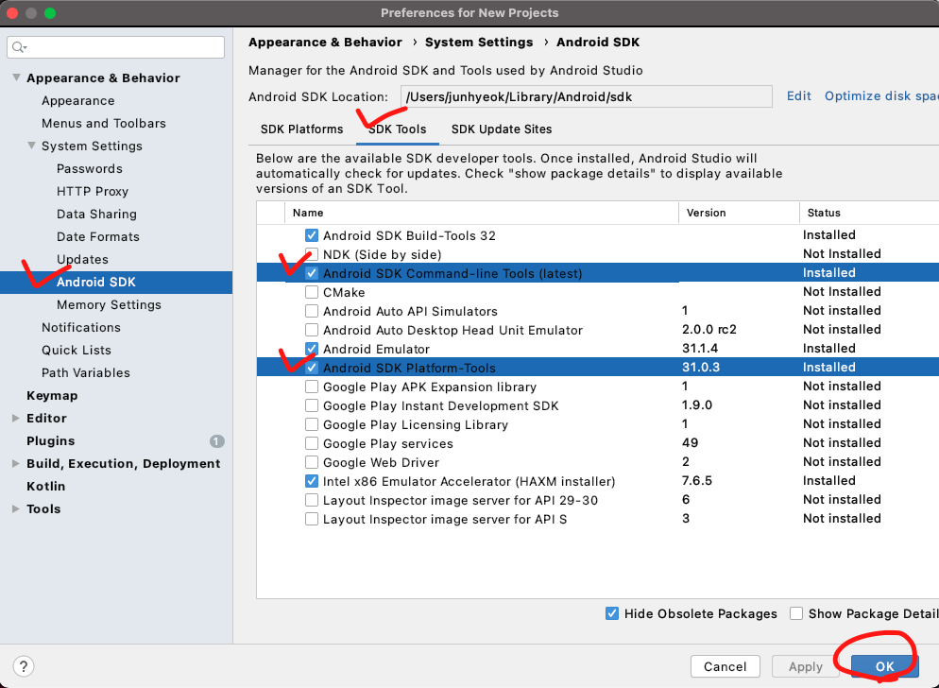Expand Build, Execution, Deployment section
Screen dimensions: 939x688
pyautogui.click(x=16, y=463)
